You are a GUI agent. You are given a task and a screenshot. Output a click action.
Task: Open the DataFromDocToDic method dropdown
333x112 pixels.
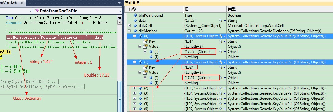pyautogui.click(x=120, y=11)
